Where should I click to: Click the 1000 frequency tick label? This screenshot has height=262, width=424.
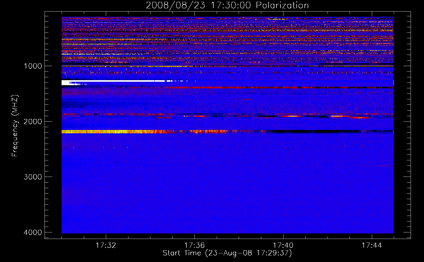click(33, 66)
